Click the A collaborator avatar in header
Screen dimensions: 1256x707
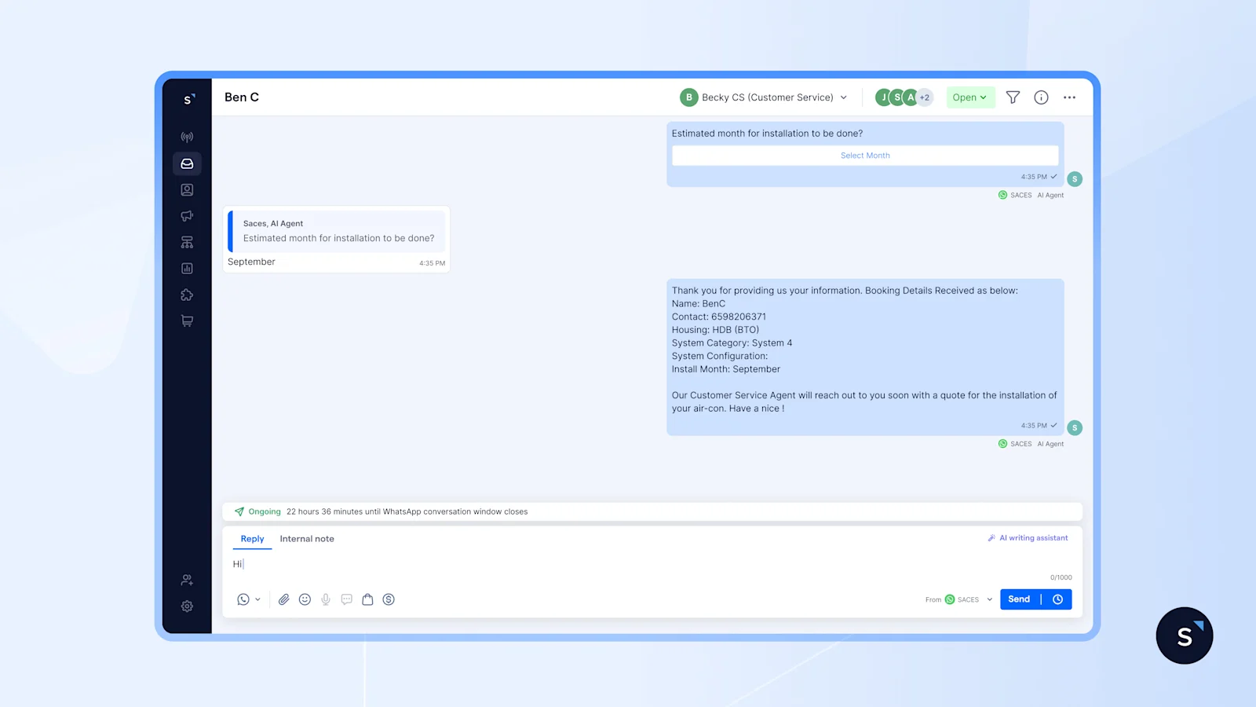coord(911,97)
